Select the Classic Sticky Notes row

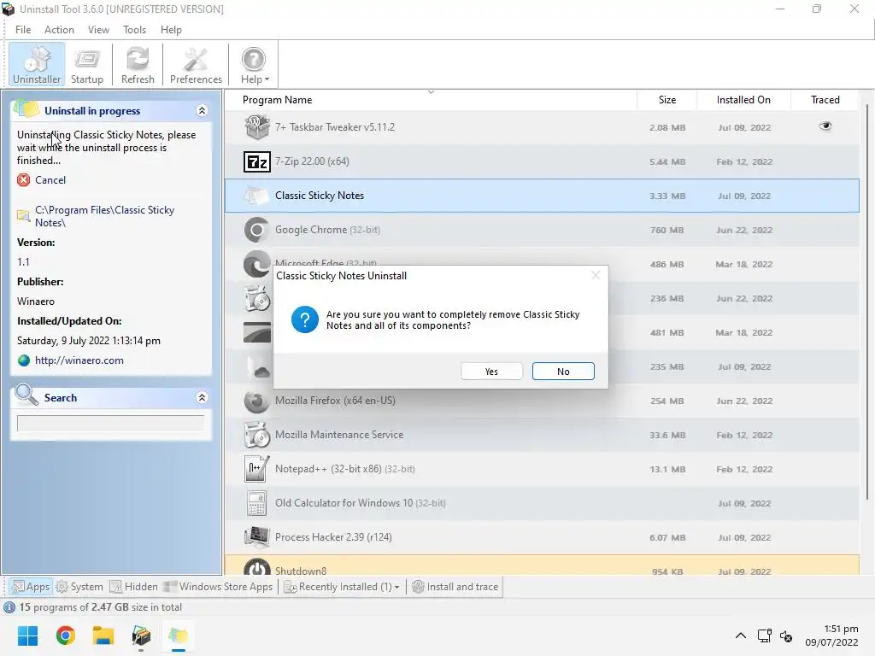[x=542, y=196]
